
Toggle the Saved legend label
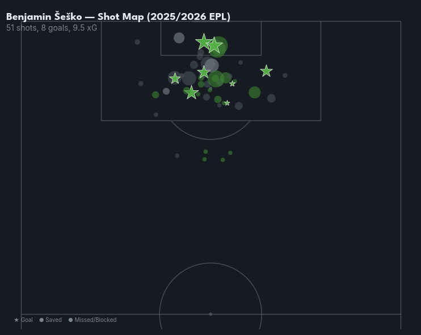pyautogui.click(x=54, y=320)
